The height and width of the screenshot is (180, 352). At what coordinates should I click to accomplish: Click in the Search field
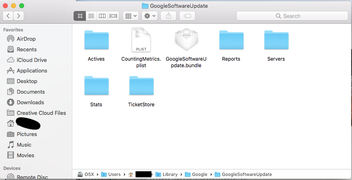pyautogui.click(x=292, y=16)
